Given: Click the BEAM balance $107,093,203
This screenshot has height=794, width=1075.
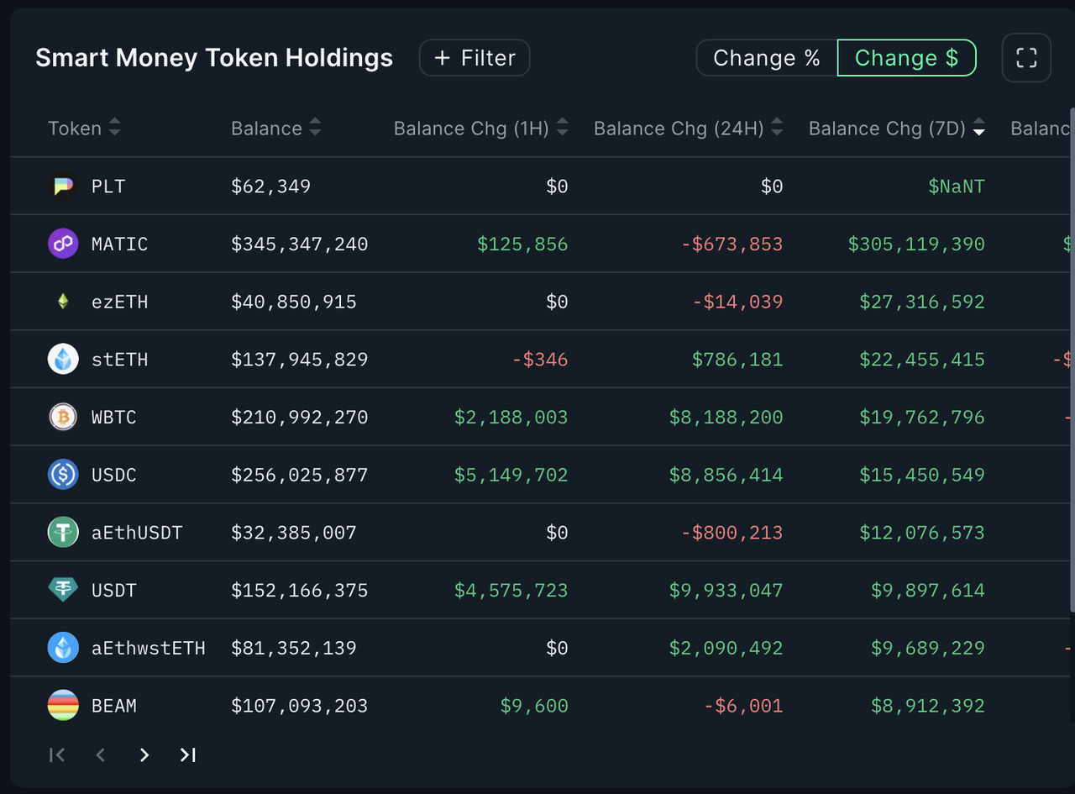Looking at the screenshot, I should click(300, 707).
